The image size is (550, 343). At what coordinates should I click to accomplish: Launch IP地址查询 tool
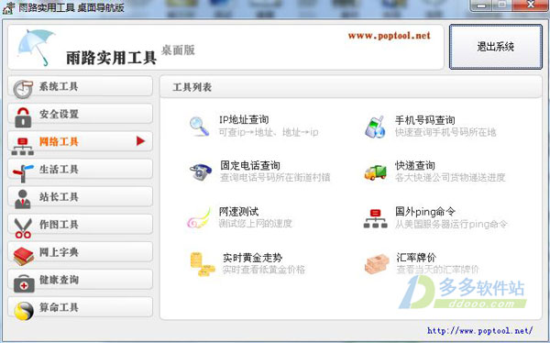(244, 120)
